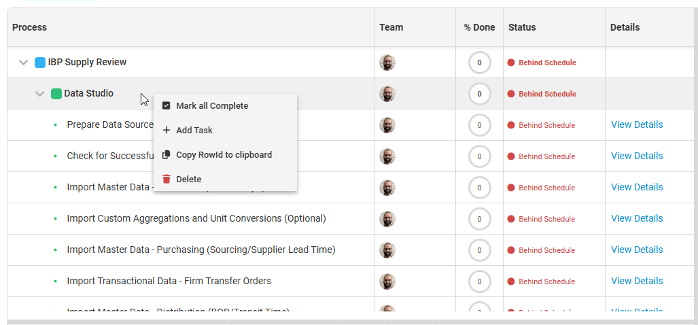The image size is (698, 325).
Task: Select Add Task in the context menu
Action: coord(194,131)
